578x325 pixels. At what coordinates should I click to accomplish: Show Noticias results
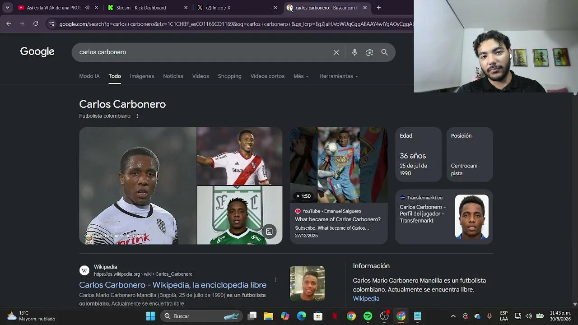(x=173, y=76)
